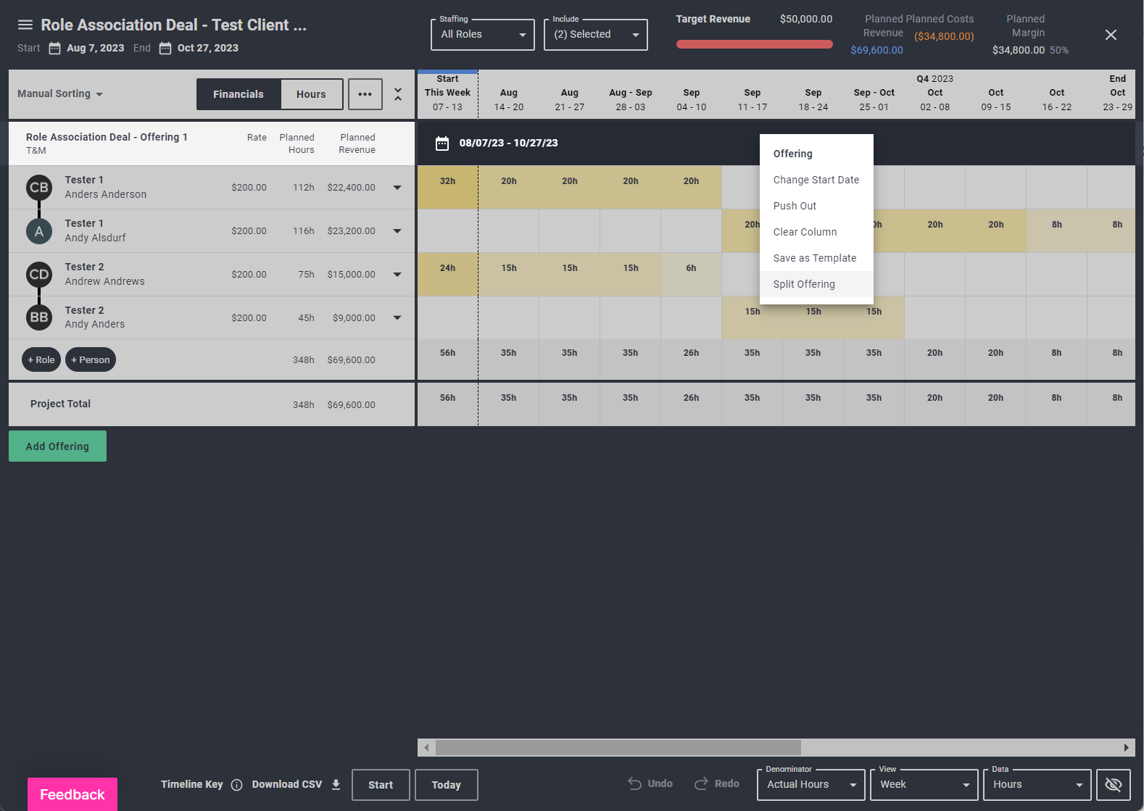
Task: Select Save as Template menu option
Action: [816, 258]
